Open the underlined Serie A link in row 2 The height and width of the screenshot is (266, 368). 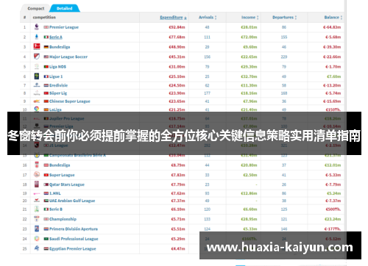pos(56,37)
